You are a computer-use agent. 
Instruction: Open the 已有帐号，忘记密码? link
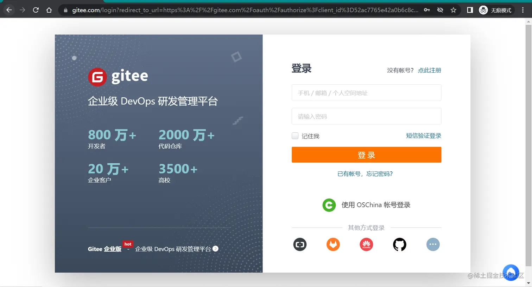point(365,174)
